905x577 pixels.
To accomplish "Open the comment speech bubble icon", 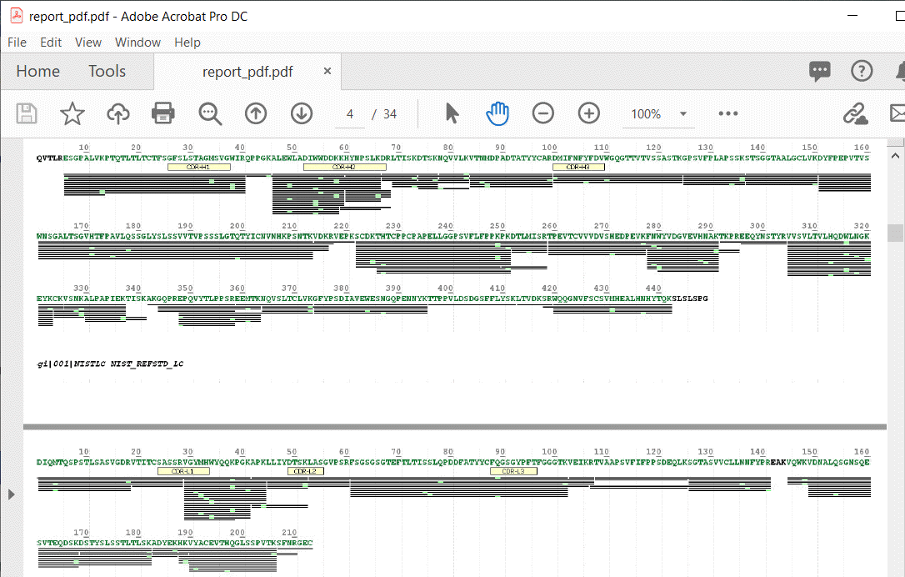I will [819, 71].
